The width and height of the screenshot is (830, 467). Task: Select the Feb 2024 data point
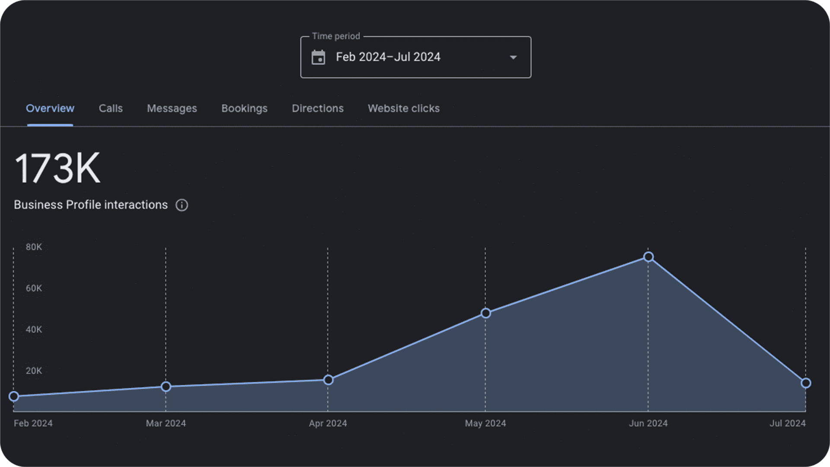tap(14, 396)
